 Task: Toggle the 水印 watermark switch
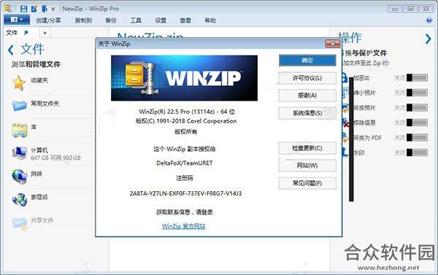417,152
